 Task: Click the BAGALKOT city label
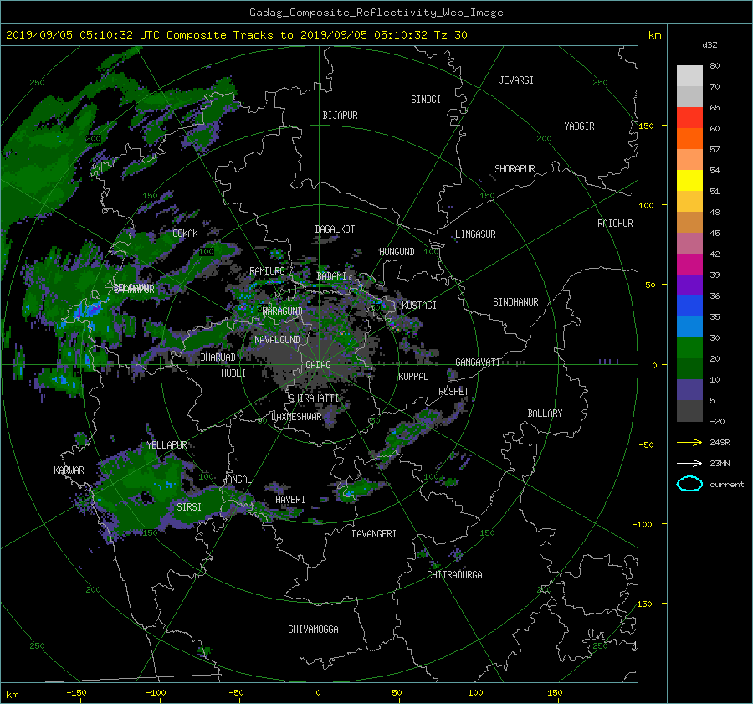(x=335, y=229)
